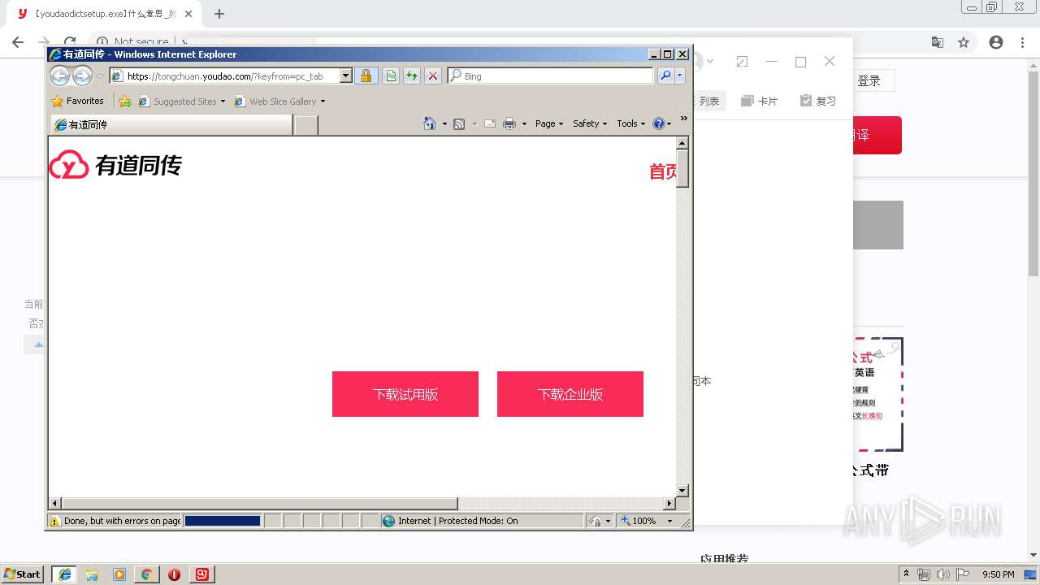The image size is (1040, 585).
Task: Switch to Chrome via taskbar icon
Action: tap(146, 574)
